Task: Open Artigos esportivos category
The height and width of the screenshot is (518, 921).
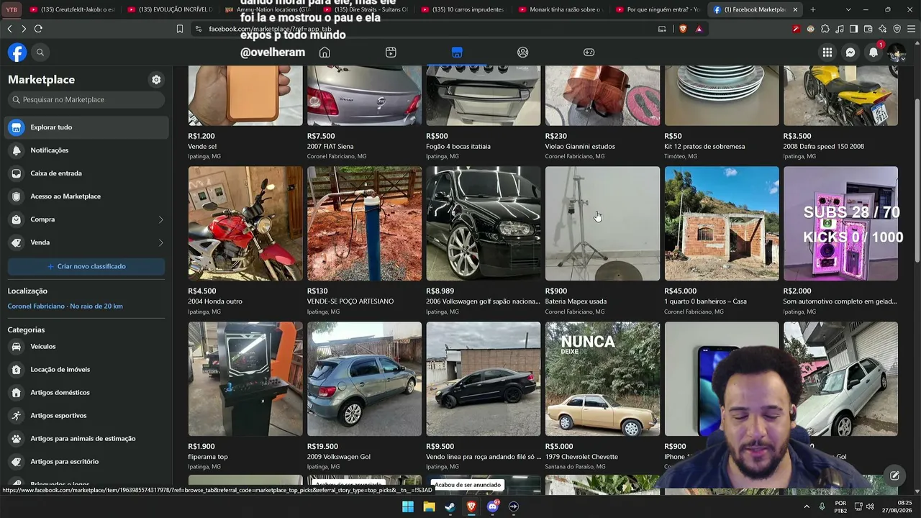Action: pyautogui.click(x=86, y=416)
